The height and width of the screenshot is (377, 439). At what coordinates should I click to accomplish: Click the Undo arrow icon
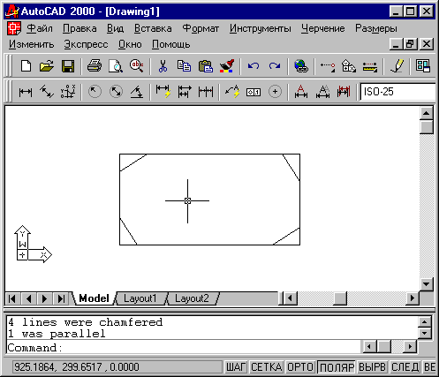(254, 66)
